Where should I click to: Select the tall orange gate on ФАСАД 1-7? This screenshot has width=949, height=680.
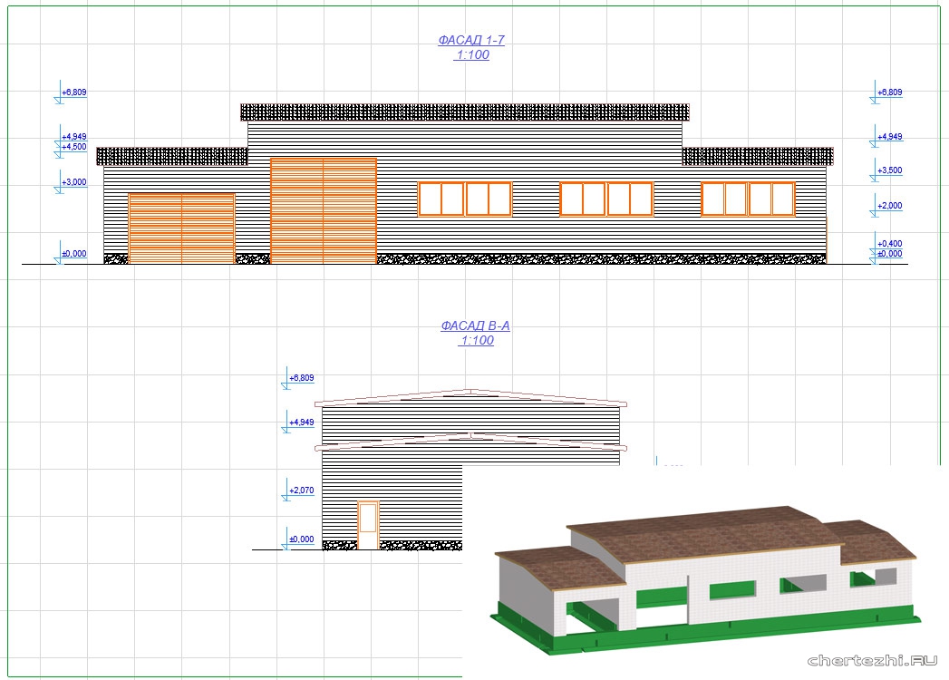tap(324, 210)
